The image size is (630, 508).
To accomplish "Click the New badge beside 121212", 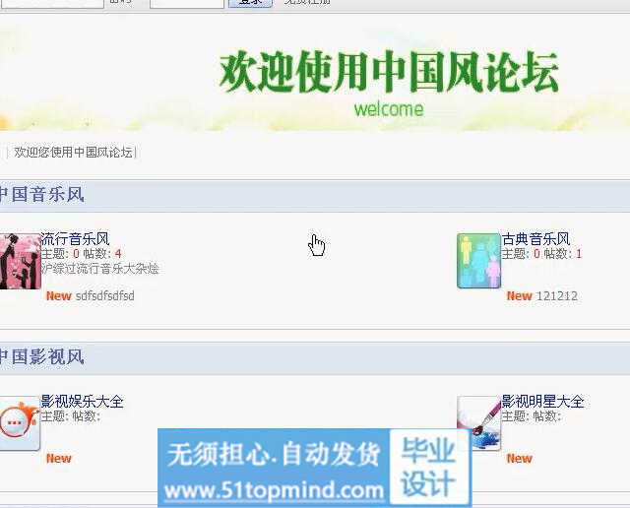I will click(519, 295).
